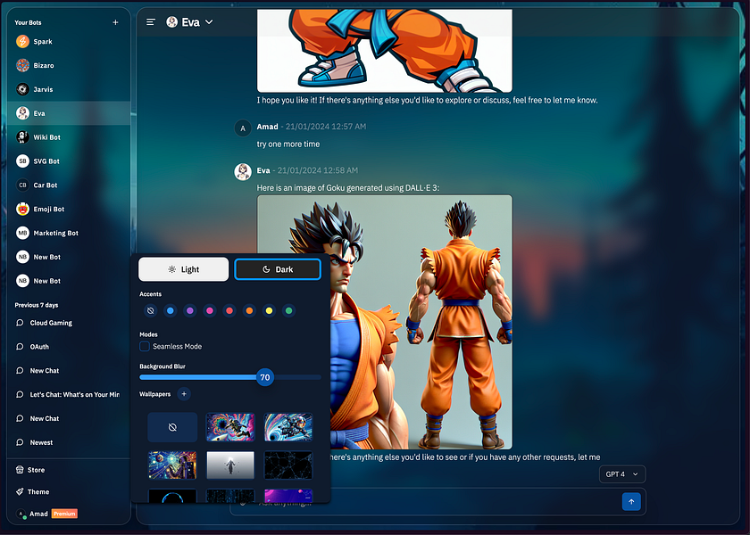Switch to Light theme
Screen dimensions: 750x535
[184, 269]
